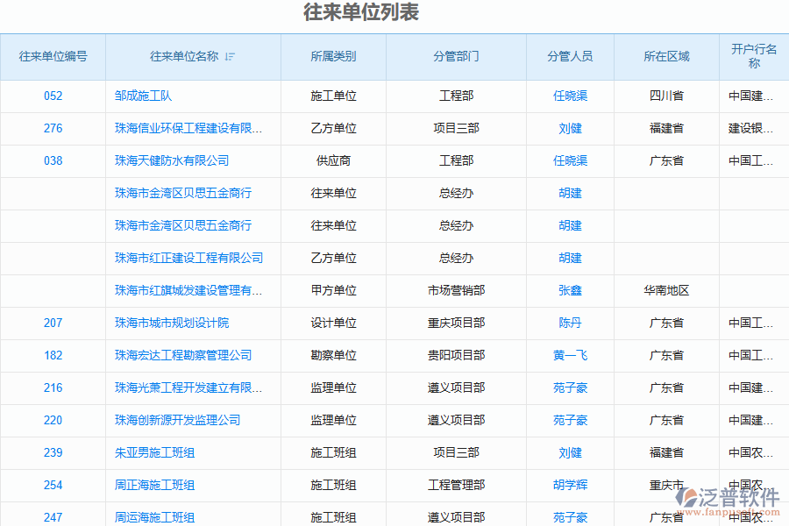The image size is (789, 526).
Task: Open 朱亚男施工班组 entry
Action: click(x=154, y=452)
